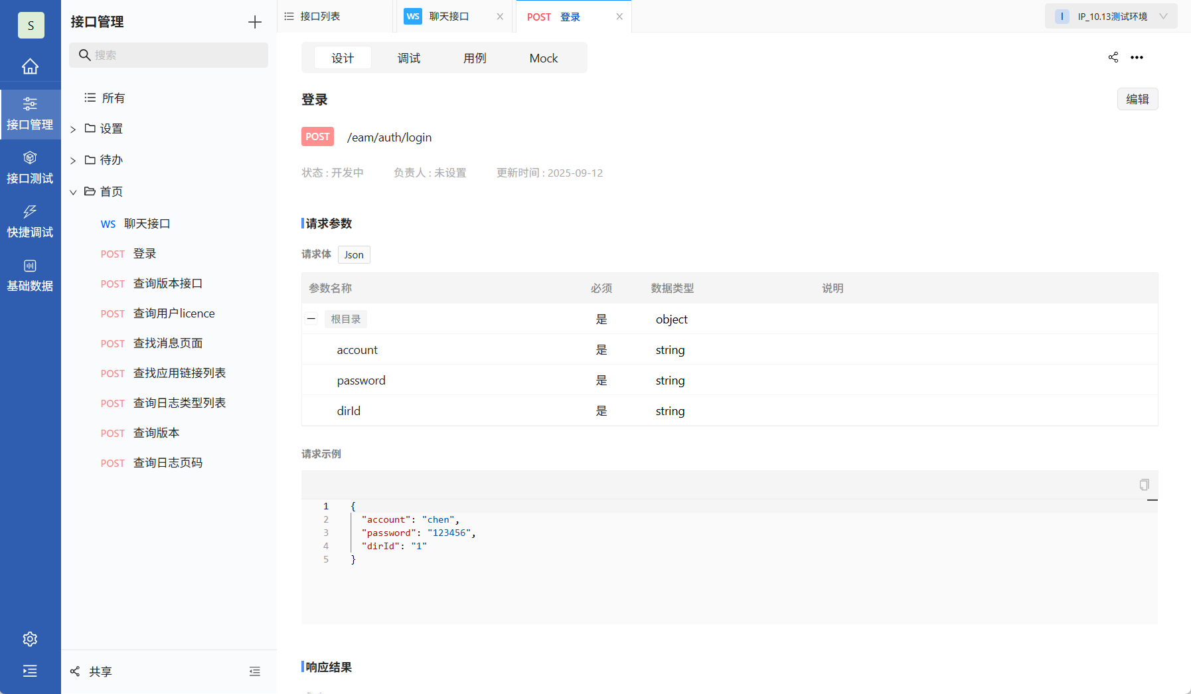Click the account parameter name
Viewport: 1191px width, 694px height.
coord(357,350)
